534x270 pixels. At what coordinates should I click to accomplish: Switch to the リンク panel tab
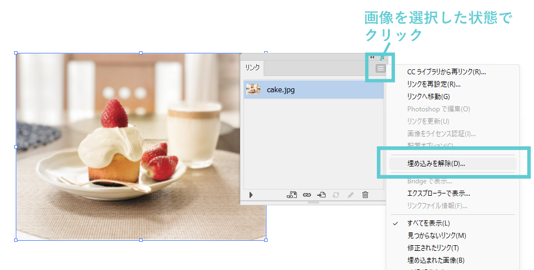pyautogui.click(x=253, y=67)
